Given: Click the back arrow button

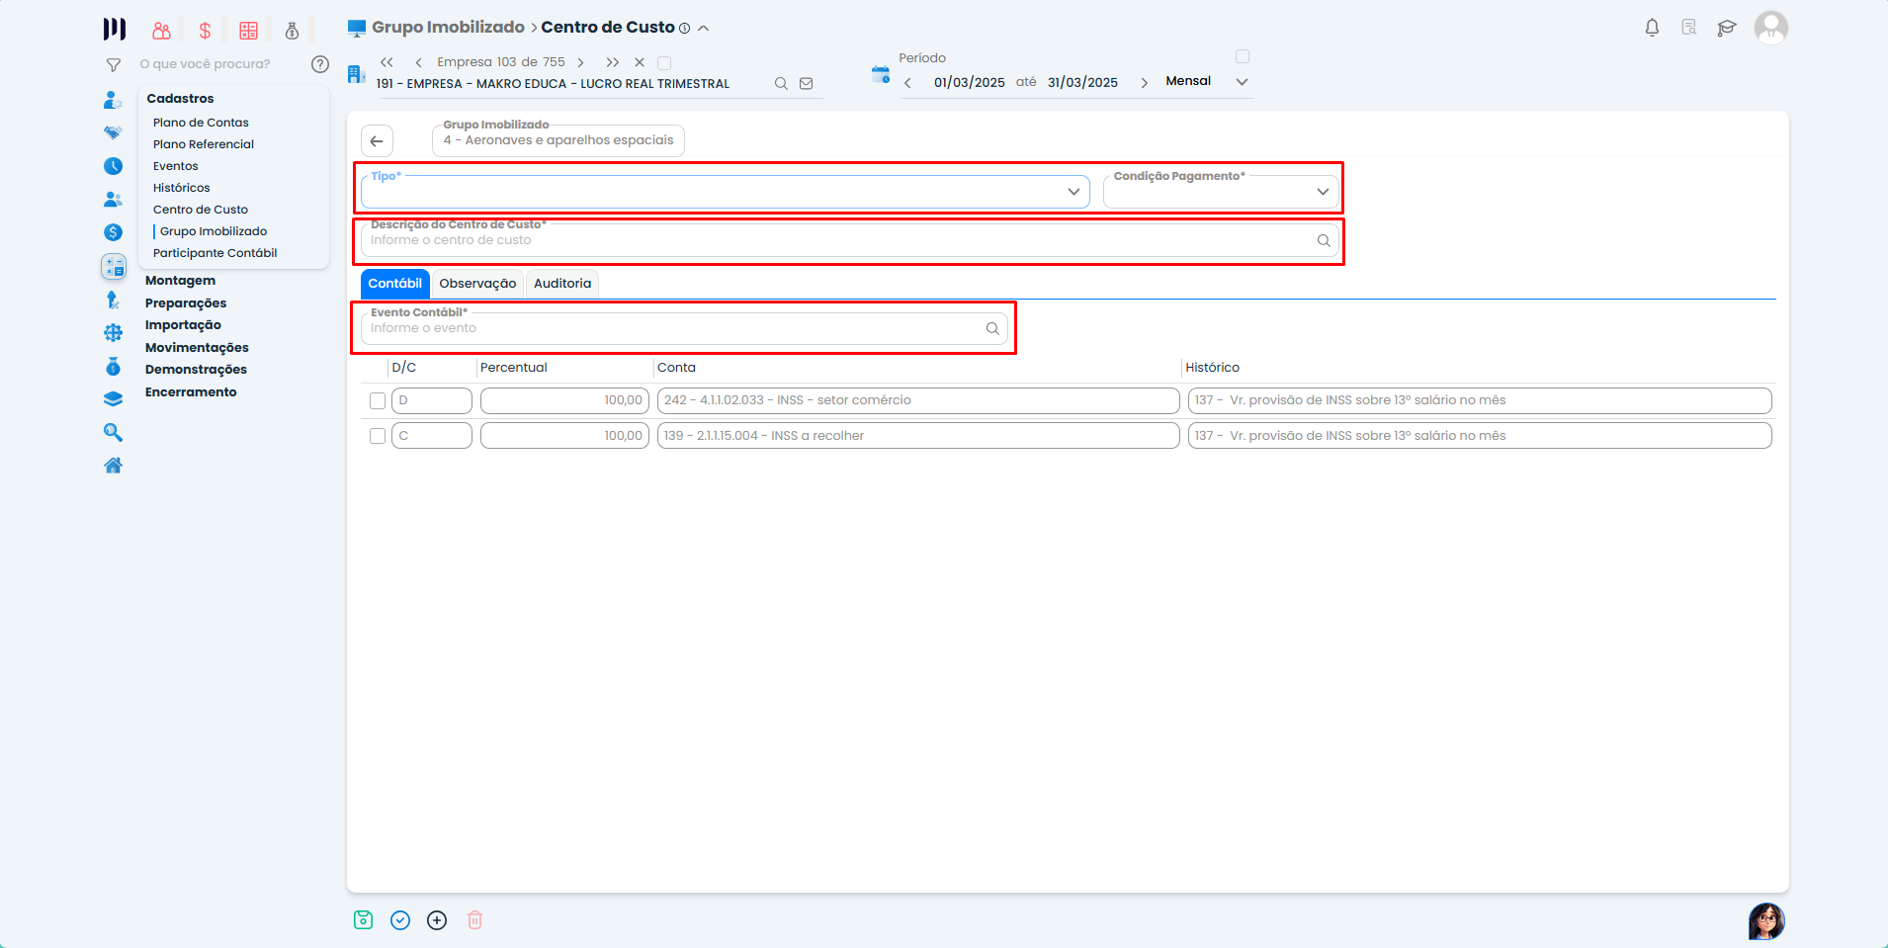Looking at the screenshot, I should coord(377,141).
